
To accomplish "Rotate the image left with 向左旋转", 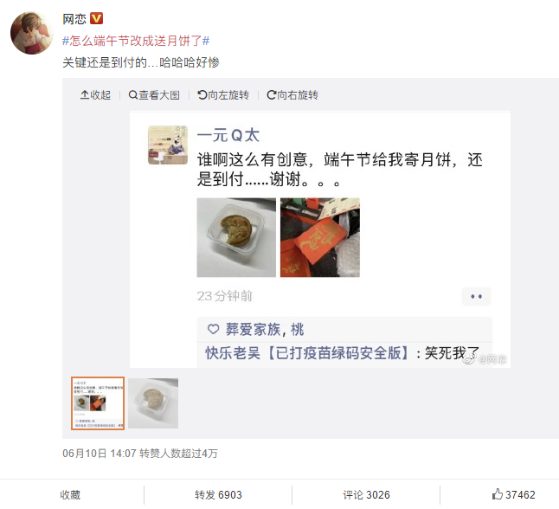I will (x=223, y=95).
